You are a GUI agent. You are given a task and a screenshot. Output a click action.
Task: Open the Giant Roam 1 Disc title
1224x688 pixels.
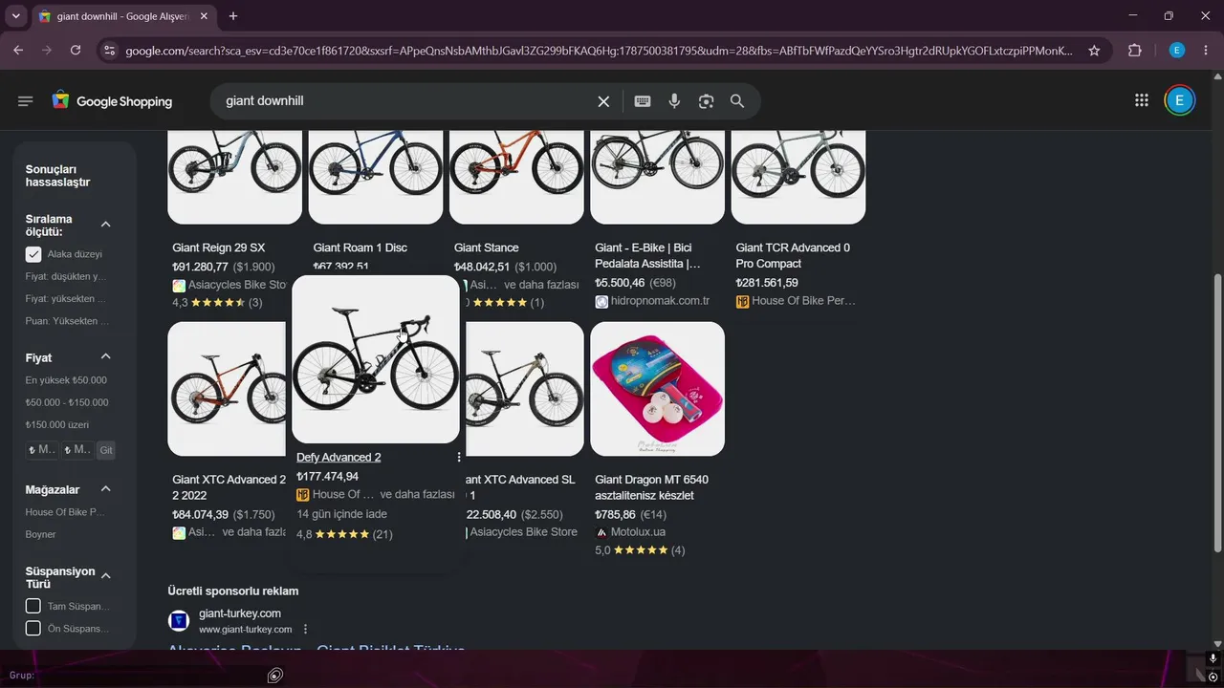[x=361, y=247]
